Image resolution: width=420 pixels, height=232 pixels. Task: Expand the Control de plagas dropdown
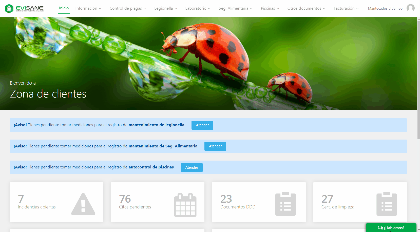[127, 8]
